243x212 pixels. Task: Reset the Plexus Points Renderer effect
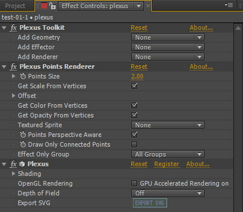click(139, 67)
